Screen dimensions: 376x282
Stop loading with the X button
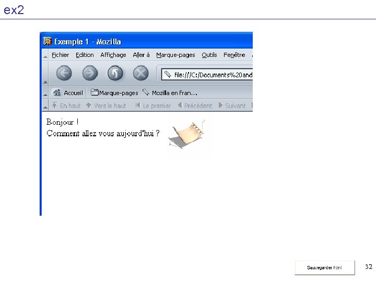coord(141,73)
